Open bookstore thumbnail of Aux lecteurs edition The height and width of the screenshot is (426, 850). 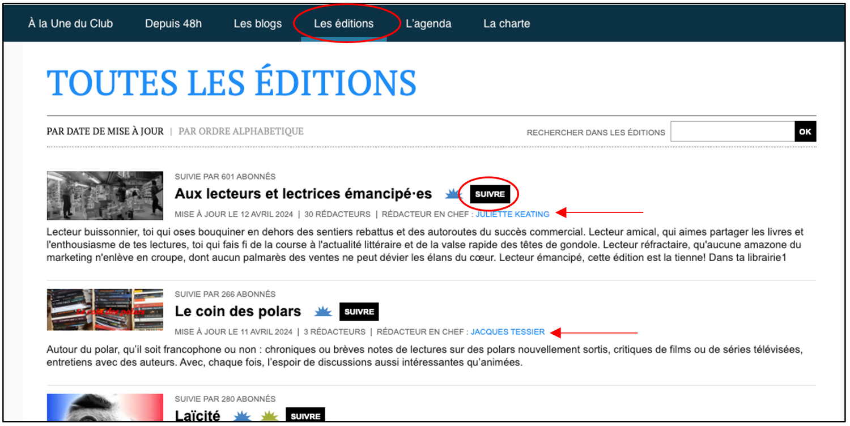point(105,195)
